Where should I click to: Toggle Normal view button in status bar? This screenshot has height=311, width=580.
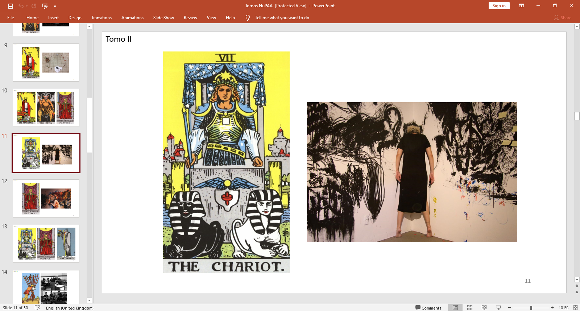point(455,308)
